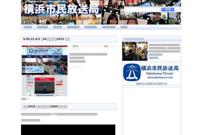Follow the blue link under sidebar photo text
202x135 pixels.
(154, 58)
